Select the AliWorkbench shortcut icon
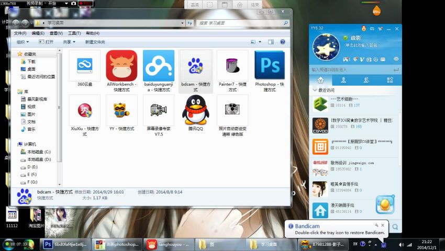Screen dimensions: 445x251 [x=121, y=66]
